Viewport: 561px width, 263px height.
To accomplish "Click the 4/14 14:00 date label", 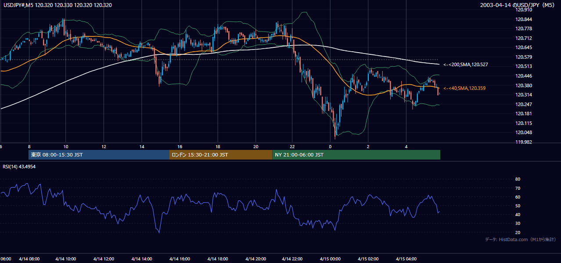I will (141, 259).
